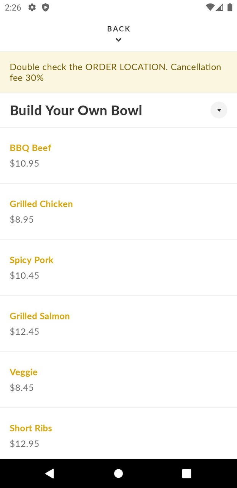Tap the $12.45 salmon price
The width and height of the screenshot is (237, 488).
[24, 332]
